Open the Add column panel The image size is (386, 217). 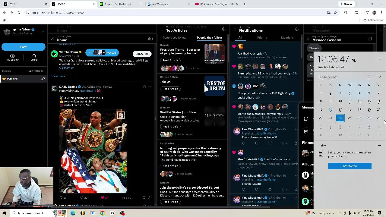point(12,58)
